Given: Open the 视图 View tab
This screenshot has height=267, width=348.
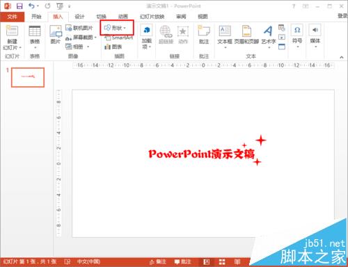Looking at the screenshot, I should 203,17.
